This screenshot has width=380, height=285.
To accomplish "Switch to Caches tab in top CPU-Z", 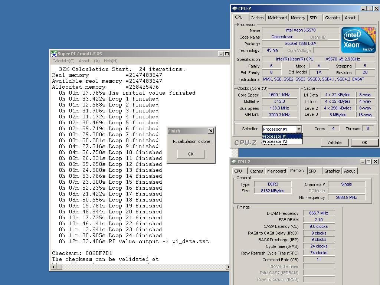I will coord(257,18).
